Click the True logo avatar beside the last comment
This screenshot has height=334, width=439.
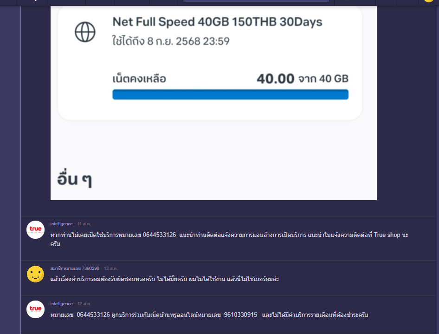tap(36, 309)
